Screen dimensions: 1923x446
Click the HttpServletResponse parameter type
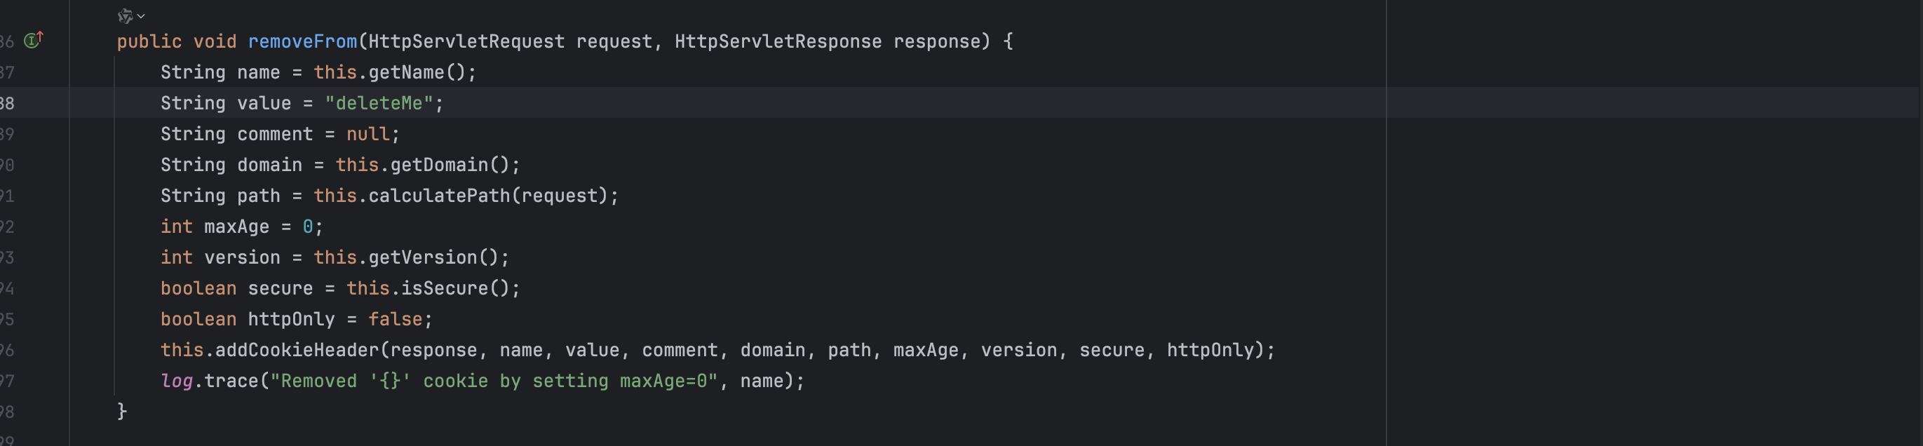778,42
